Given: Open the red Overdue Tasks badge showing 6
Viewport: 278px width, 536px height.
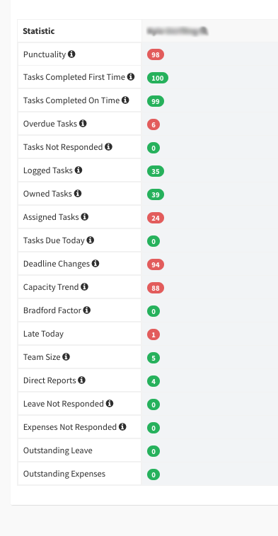Looking at the screenshot, I should [x=154, y=124].
